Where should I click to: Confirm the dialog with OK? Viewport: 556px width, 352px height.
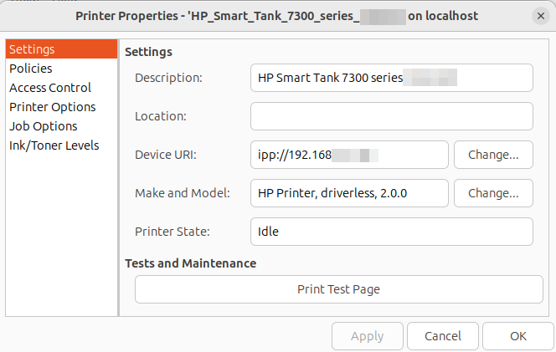coord(518,336)
